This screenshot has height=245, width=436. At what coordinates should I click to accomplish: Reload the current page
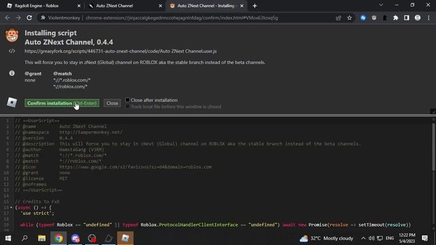[x=29, y=18]
